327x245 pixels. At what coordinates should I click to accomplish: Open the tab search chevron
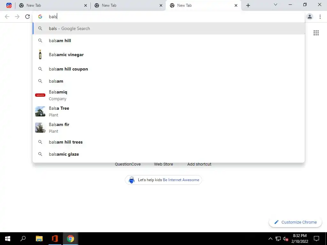click(x=276, y=4)
